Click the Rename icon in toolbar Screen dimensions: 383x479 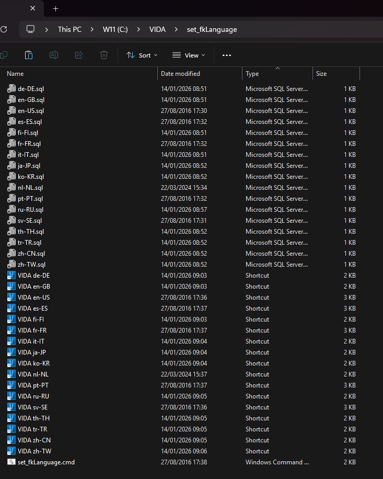point(54,55)
